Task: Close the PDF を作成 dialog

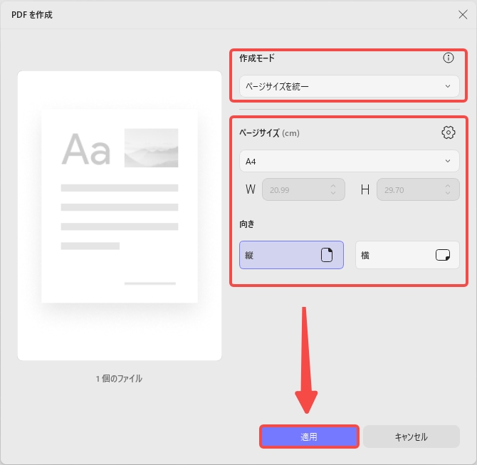Action: pyautogui.click(x=463, y=15)
